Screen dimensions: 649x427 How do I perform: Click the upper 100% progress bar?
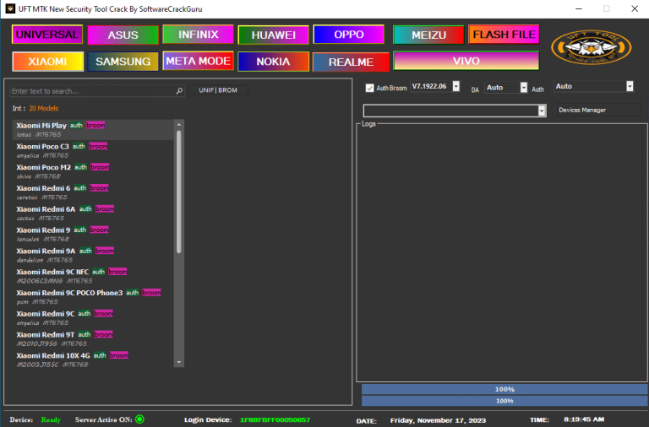(504, 389)
